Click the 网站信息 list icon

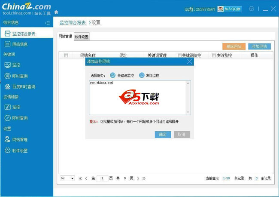(7, 44)
